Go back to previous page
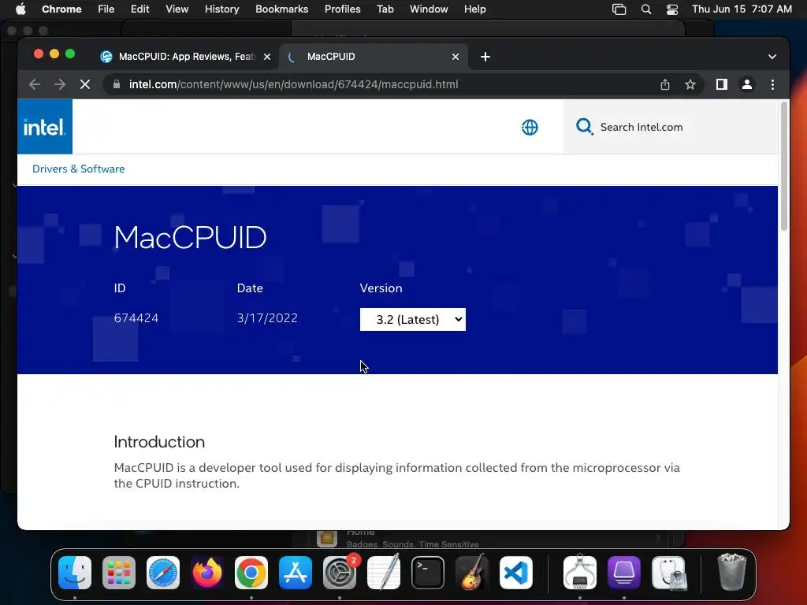Viewport: 807px width, 605px height. 35,84
